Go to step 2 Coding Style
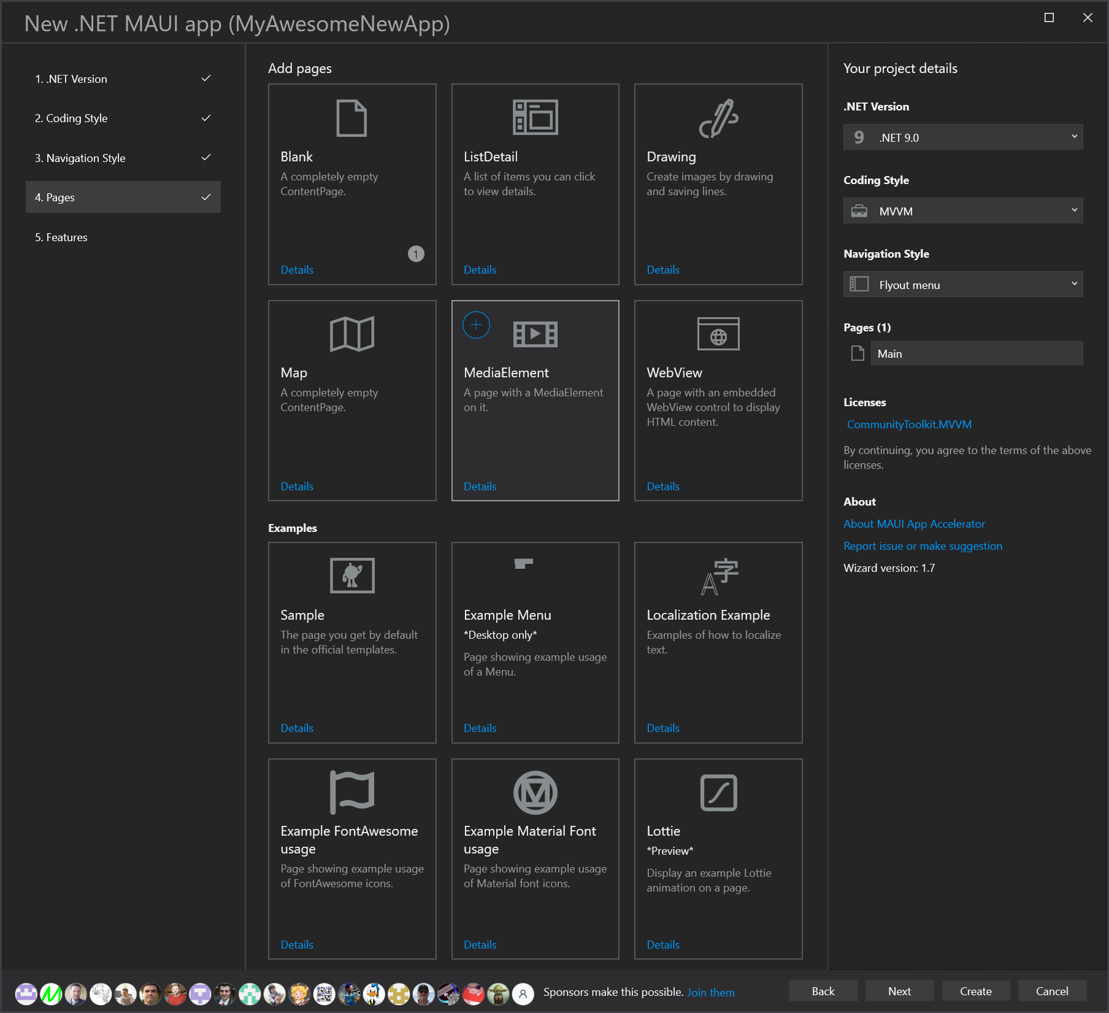 (123, 118)
